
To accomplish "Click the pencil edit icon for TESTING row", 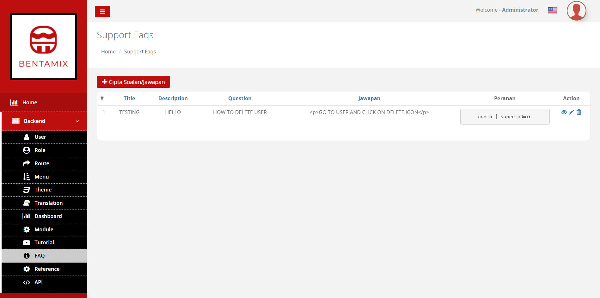I will click(571, 112).
